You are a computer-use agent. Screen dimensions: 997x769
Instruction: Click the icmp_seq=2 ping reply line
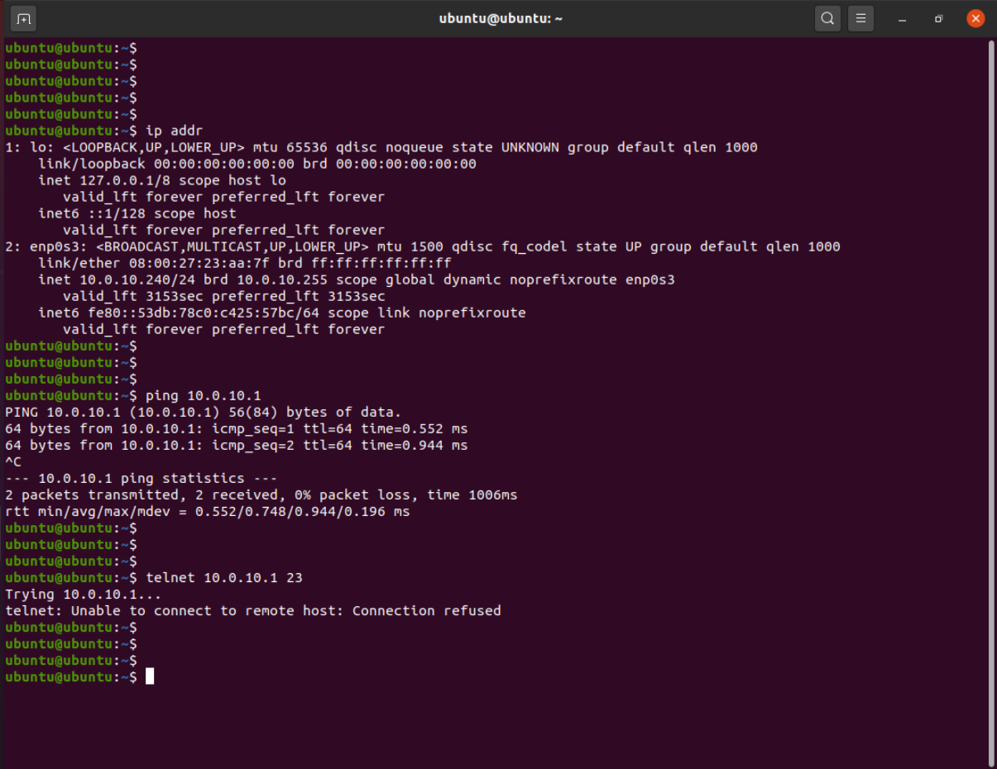point(237,445)
